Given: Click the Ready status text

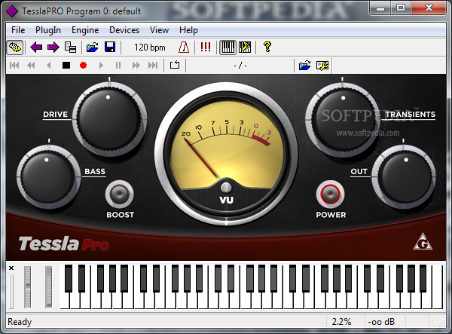Looking at the screenshot, I should click(20, 322).
